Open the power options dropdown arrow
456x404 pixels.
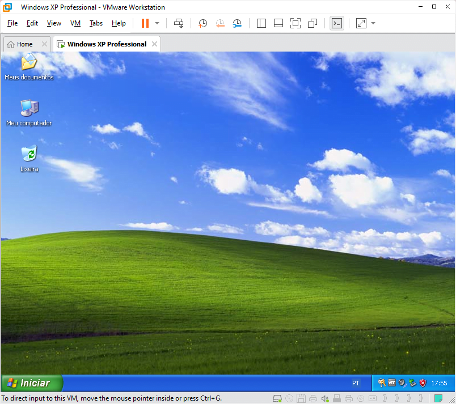[157, 23]
